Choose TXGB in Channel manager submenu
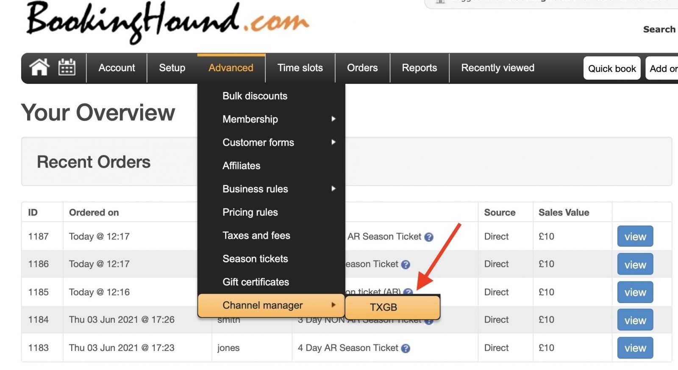 pyautogui.click(x=392, y=307)
